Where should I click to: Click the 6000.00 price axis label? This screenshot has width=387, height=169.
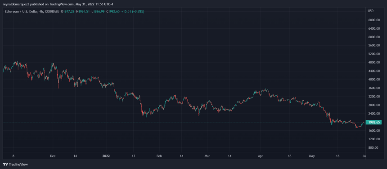coord(373,37)
